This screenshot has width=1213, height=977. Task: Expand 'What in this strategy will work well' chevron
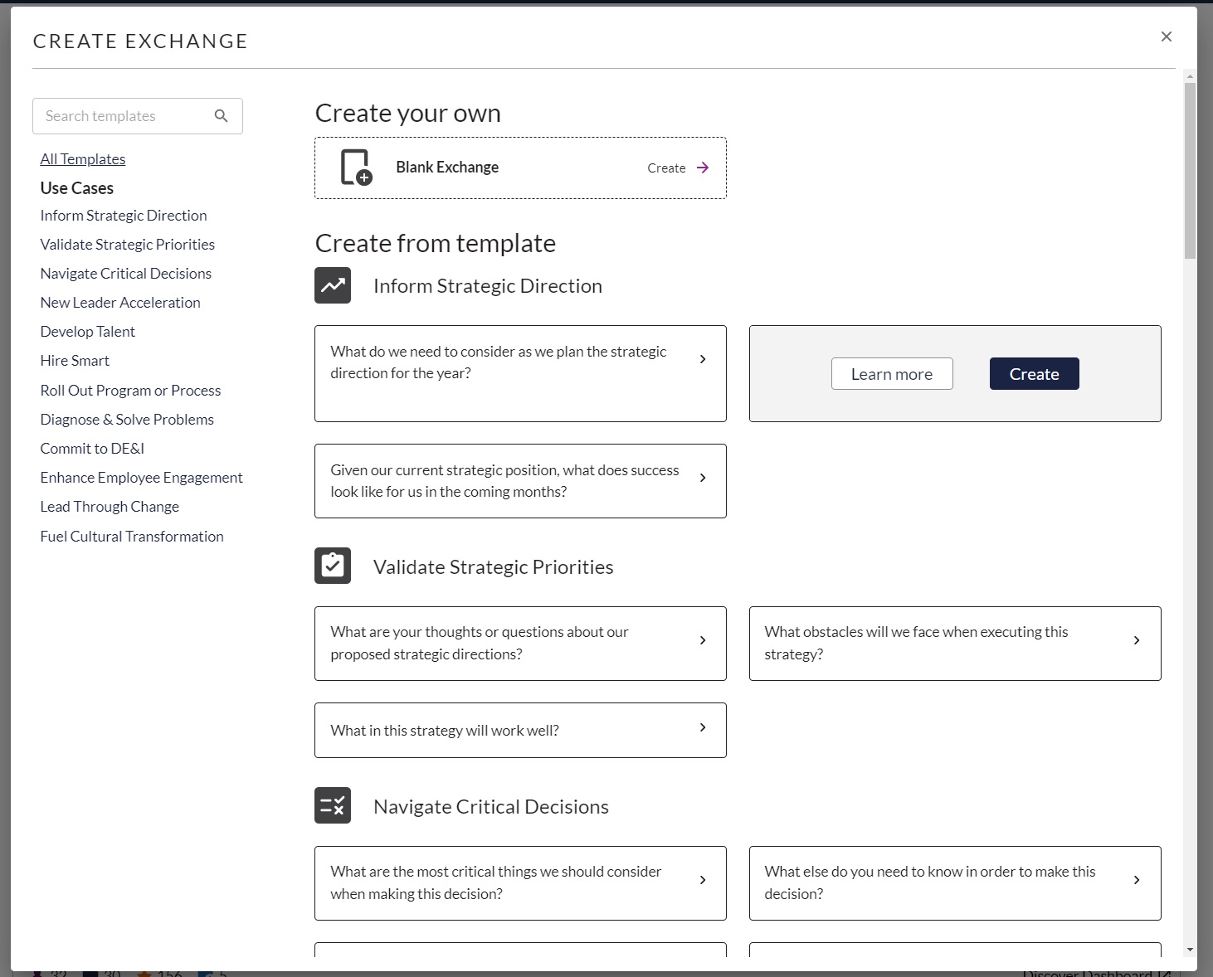click(x=703, y=727)
